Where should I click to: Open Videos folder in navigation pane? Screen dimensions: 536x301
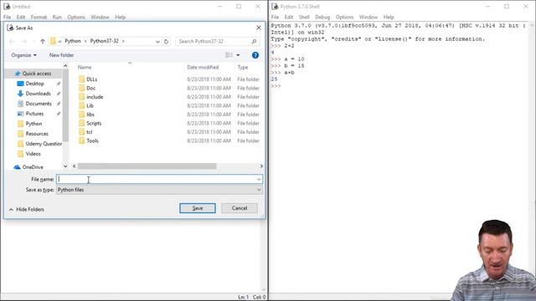[x=33, y=154]
